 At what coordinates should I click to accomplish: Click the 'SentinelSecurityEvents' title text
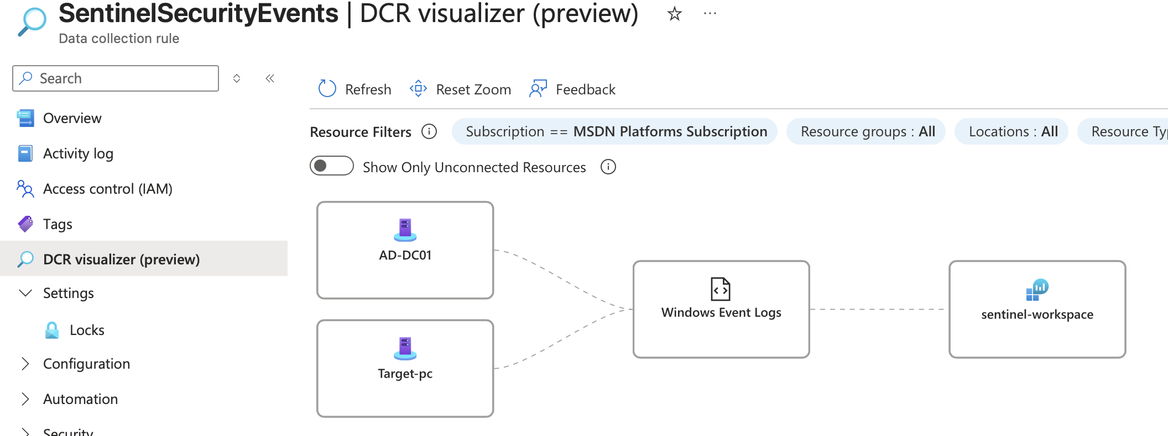click(199, 13)
